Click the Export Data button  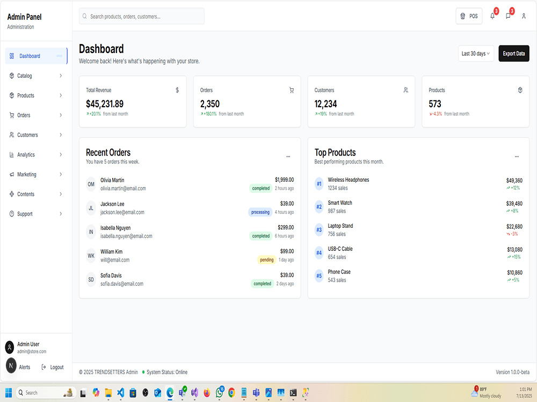(x=514, y=54)
